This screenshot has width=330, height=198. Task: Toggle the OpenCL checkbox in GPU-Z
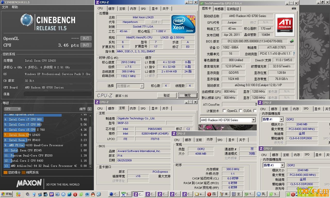pyautogui.click(x=225, y=111)
